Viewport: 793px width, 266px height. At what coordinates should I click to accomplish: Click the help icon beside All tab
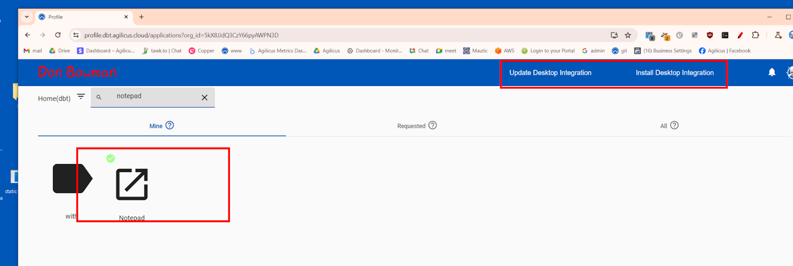pos(675,125)
